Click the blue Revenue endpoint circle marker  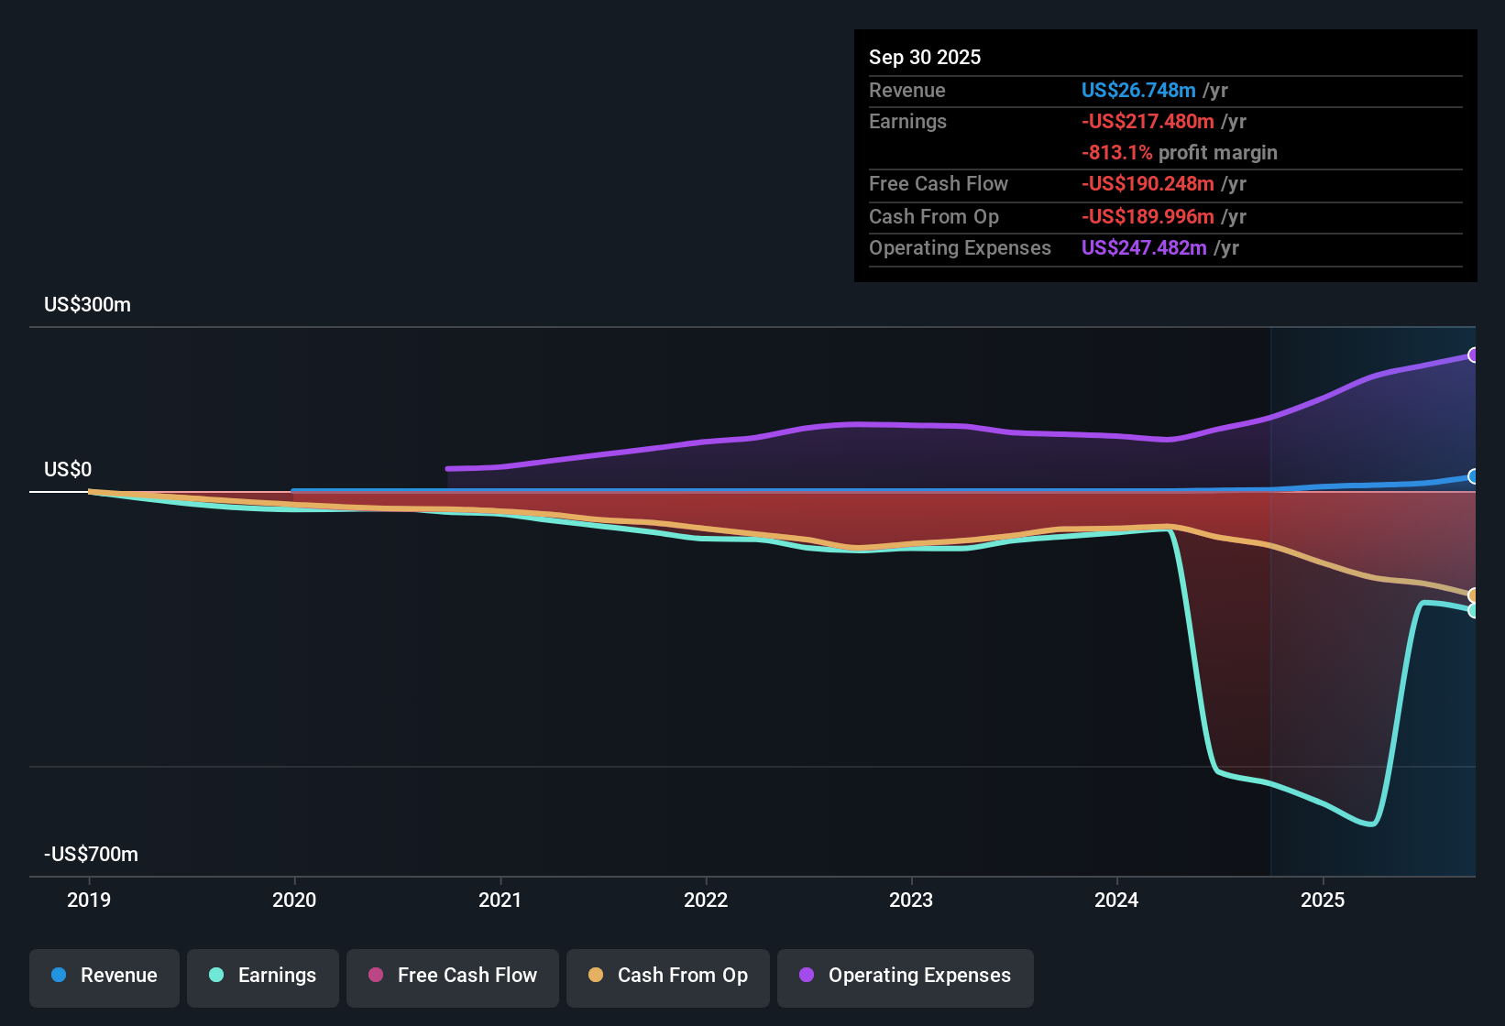tap(1473, 477)
